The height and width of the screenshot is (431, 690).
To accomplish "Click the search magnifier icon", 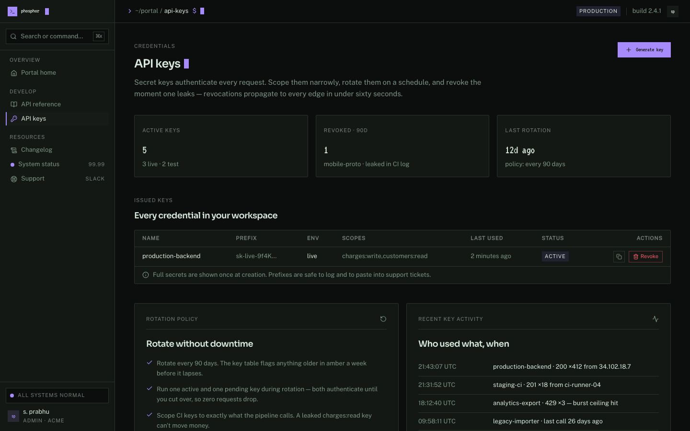I will point(13,36).
